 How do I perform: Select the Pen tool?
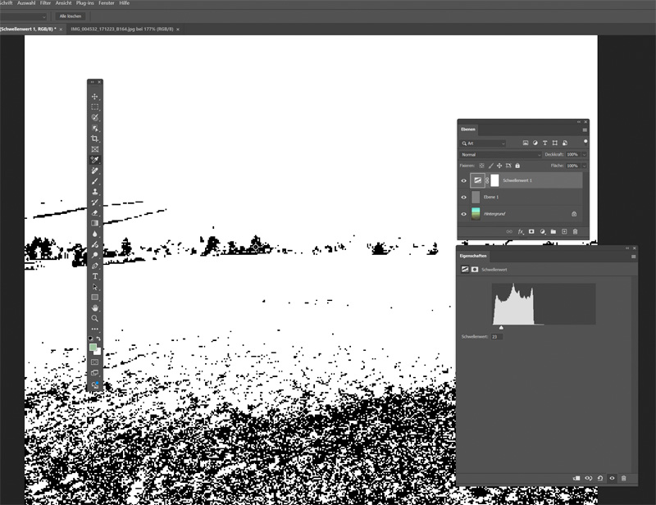point(95,266)
